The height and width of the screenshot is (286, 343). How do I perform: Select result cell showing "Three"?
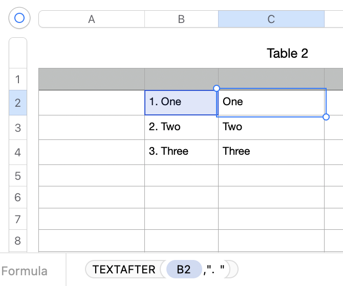coord(271,152)
